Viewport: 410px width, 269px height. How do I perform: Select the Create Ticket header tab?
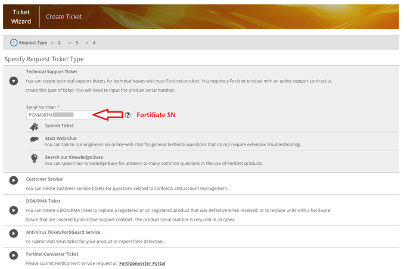tap(64, 17)
